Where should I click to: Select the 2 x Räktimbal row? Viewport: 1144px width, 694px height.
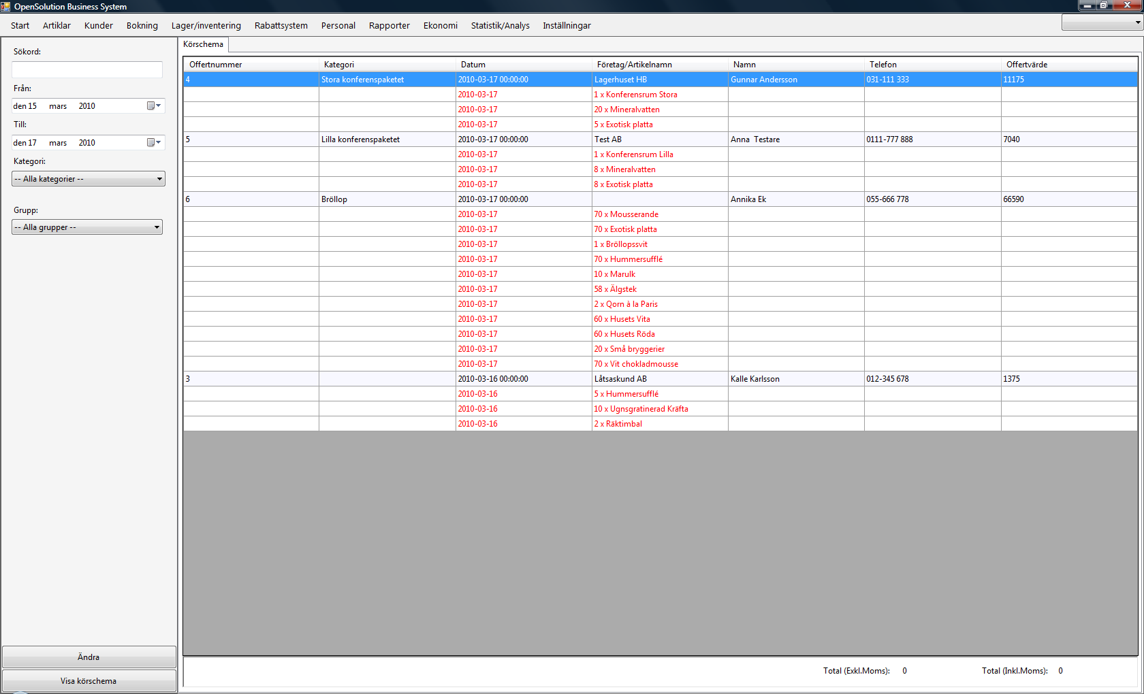tap(660, 424)
